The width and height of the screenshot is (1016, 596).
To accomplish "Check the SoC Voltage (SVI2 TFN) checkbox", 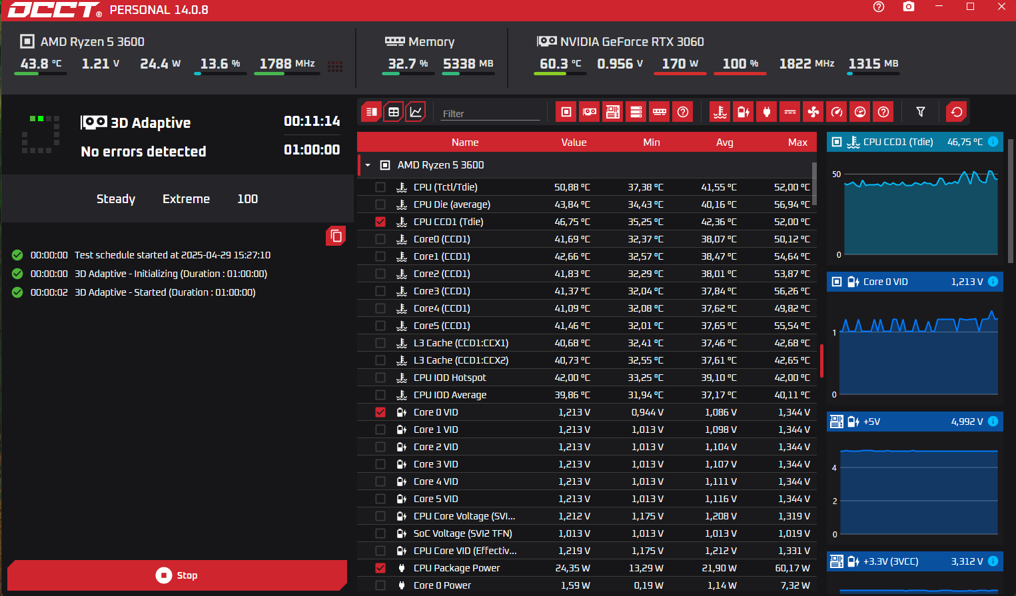I will click(380, 533).
